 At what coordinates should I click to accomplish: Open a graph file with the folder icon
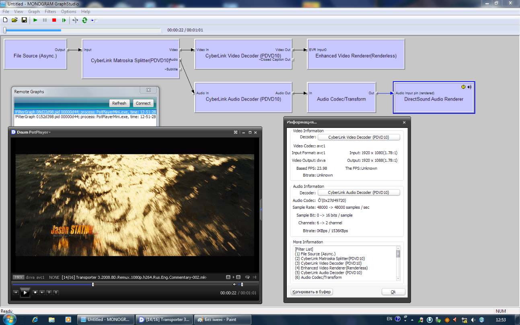(x=14, y=20)
